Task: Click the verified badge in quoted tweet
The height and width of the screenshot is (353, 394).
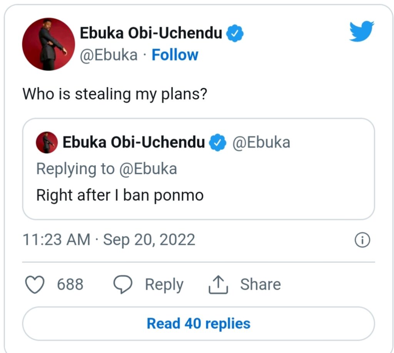Action: click(218, 142)
